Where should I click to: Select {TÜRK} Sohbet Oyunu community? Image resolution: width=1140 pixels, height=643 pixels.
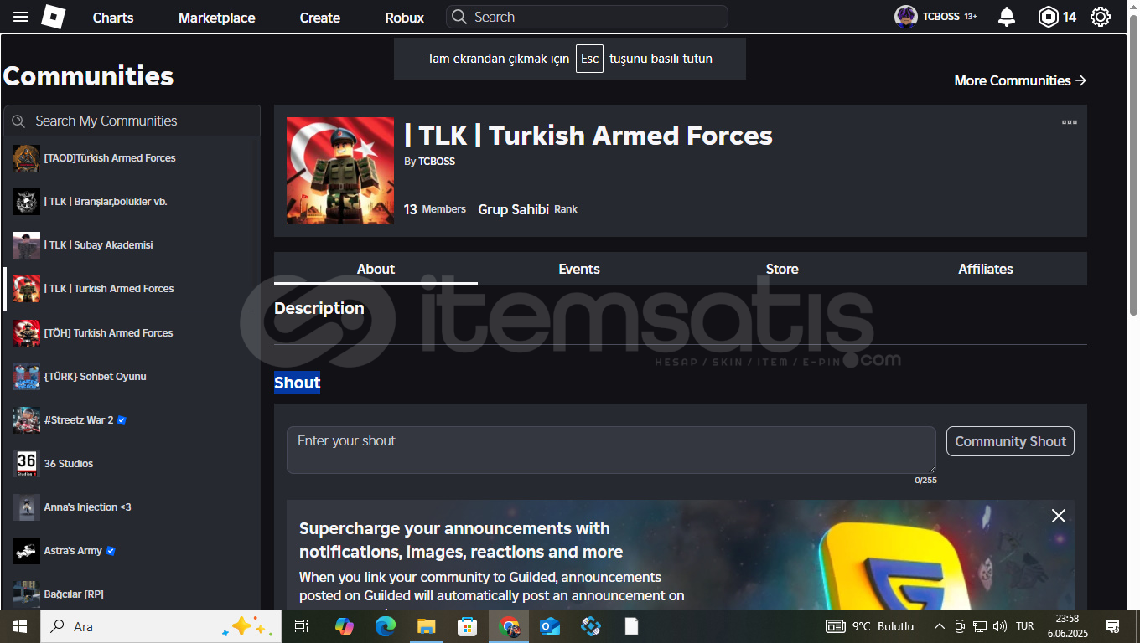(x=131, y=377)
